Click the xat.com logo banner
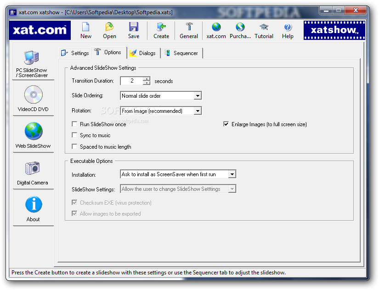Screen dimensions: 379x290 pos(40,30)
